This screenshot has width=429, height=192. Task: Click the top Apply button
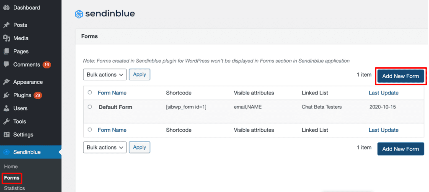pos(140,74)
